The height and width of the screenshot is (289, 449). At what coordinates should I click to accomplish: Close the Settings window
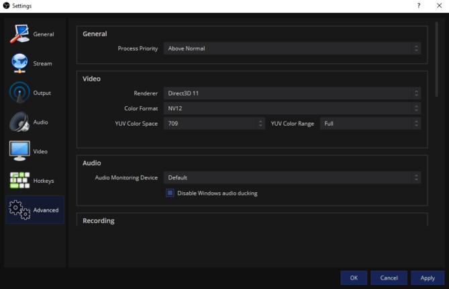(x=439, y=6)
